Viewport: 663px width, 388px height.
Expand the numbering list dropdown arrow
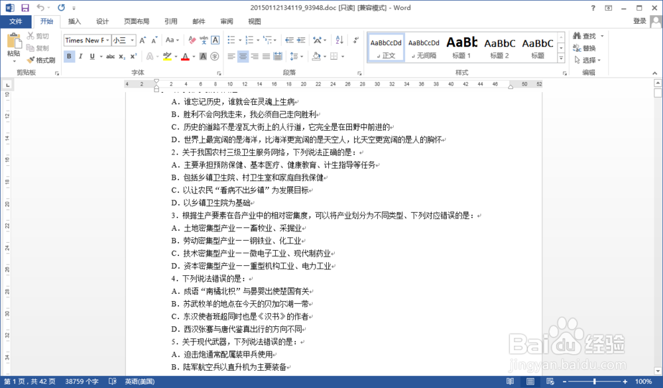tap(257, 40)
